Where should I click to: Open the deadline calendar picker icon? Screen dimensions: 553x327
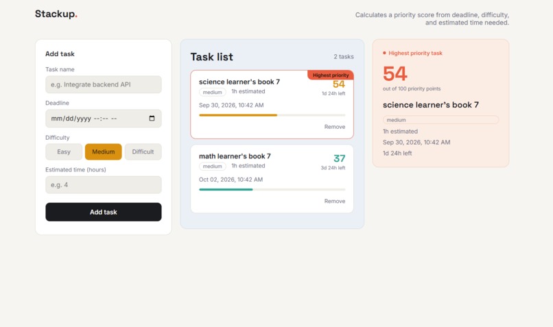coord(152,119)
